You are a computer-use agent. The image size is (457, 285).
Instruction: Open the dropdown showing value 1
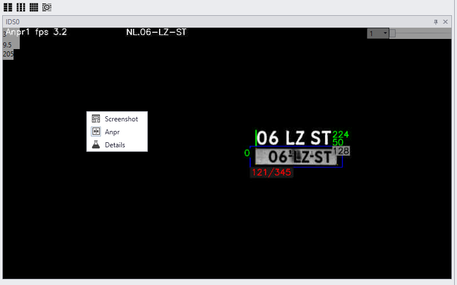point(377,33)
